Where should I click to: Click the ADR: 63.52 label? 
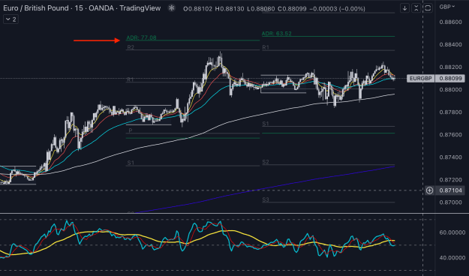pyautogui.click(x=276, y=34)
